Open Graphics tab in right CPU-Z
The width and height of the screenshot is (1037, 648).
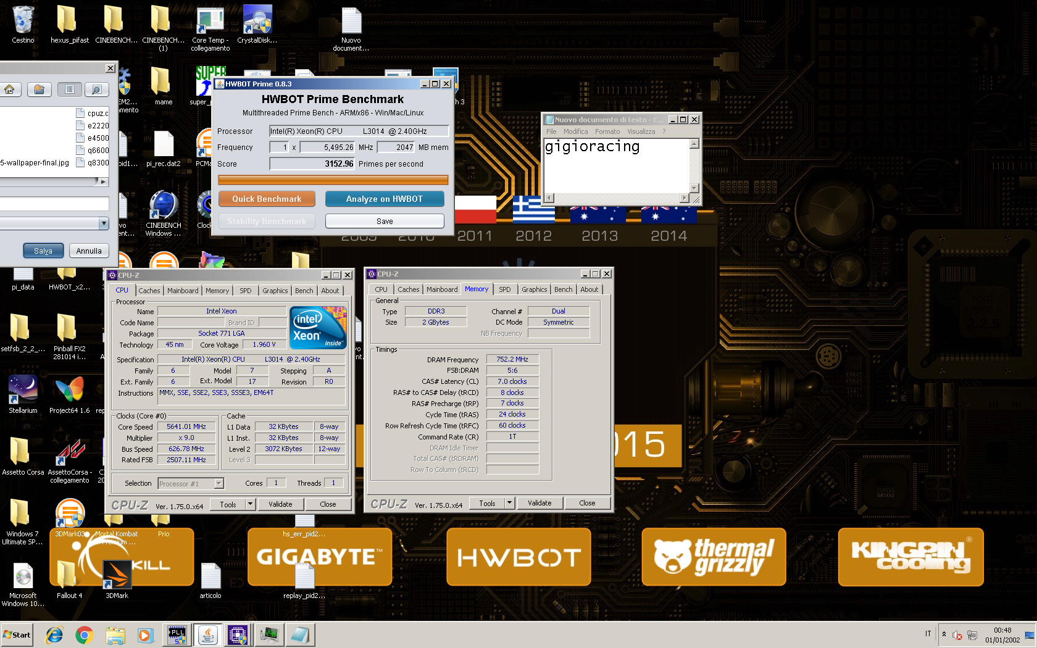(x=534, y=289)
